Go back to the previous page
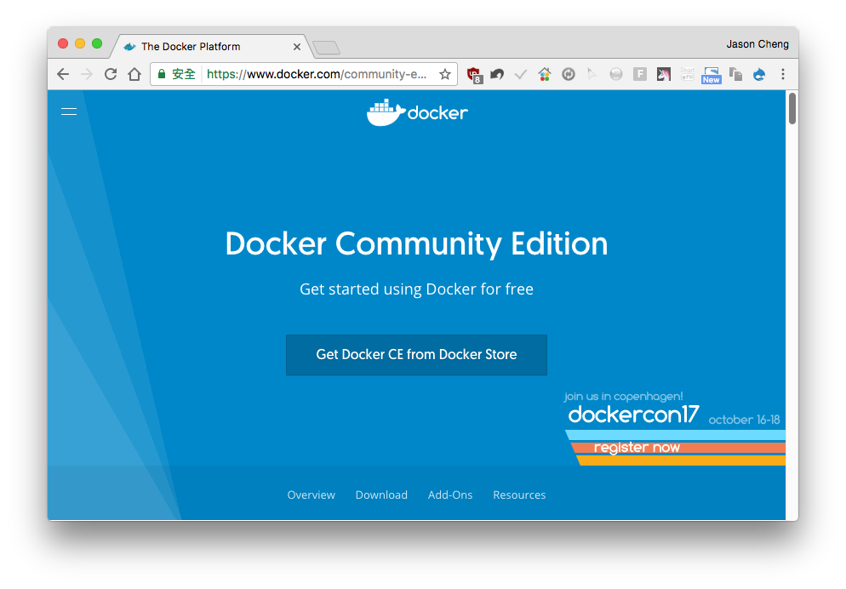Viewport: 846px width, 589px height. coord(63,74)
